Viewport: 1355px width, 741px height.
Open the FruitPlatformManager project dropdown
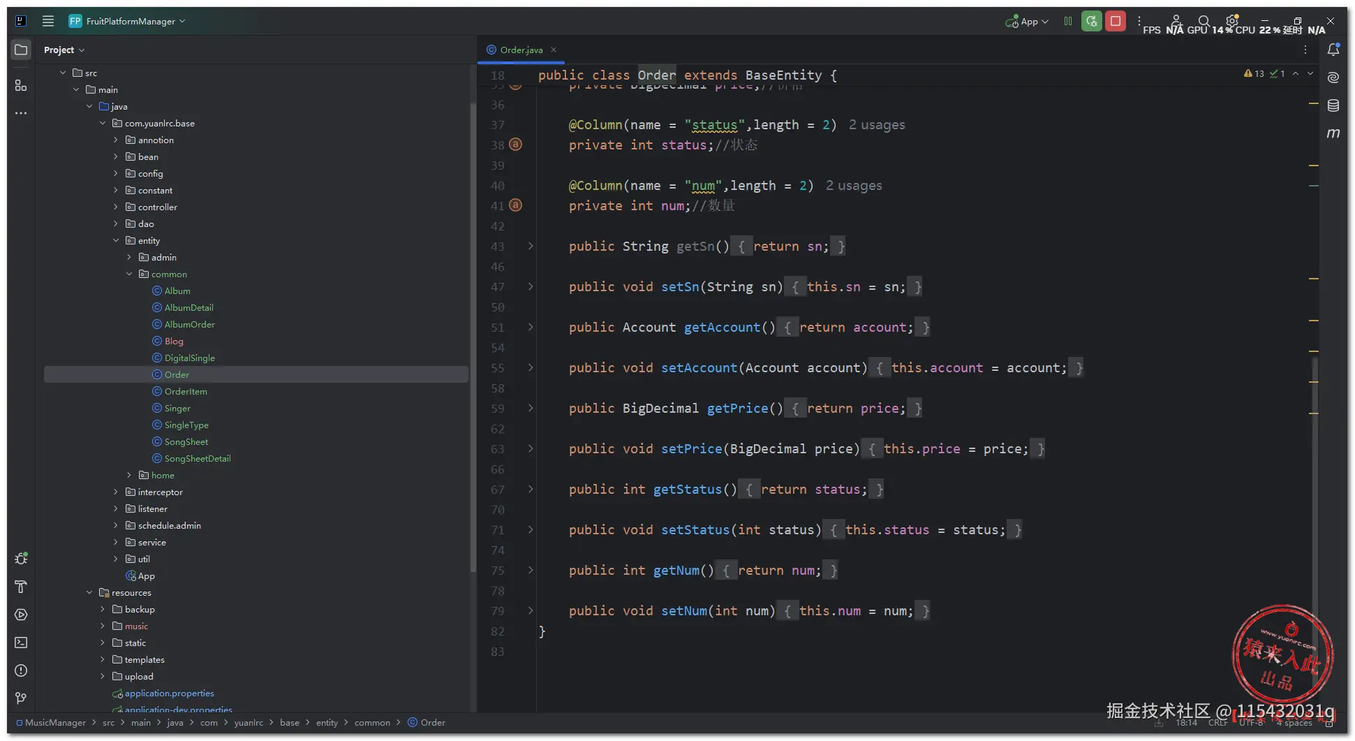(128, 21)
